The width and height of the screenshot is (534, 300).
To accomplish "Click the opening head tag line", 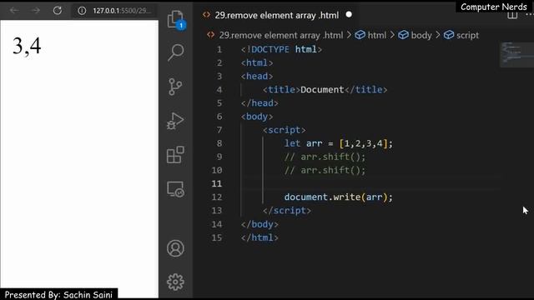I will click(257, 76).
